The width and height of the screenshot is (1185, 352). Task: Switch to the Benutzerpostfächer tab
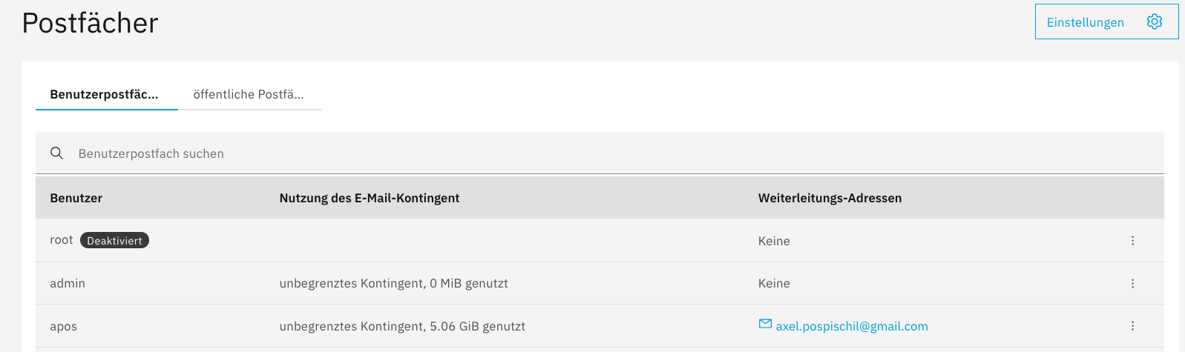click(105, 95)
